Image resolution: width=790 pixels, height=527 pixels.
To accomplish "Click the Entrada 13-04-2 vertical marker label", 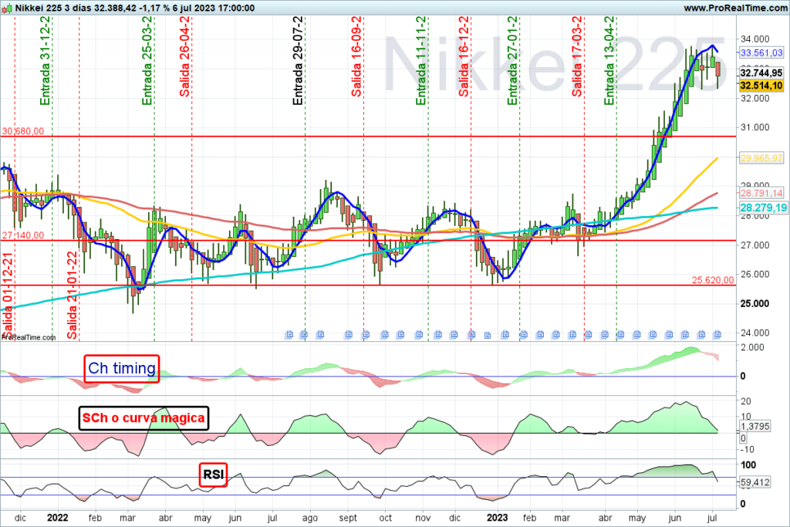I will (609, 60).
